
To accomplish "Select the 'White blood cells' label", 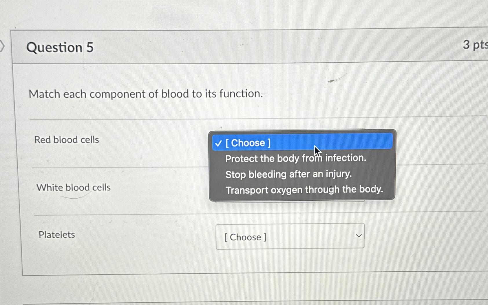I will [74, 187].
